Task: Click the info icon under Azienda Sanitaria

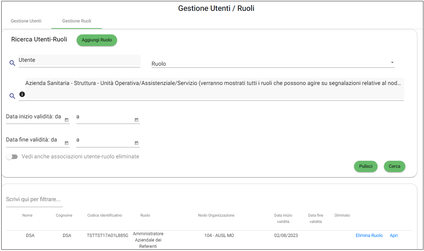Action: pyautogui.click(x=22, y=94)
